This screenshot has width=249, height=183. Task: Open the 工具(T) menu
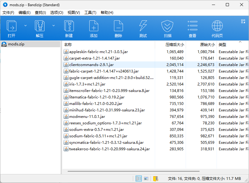pyautogui.click(x=90, y=13)
